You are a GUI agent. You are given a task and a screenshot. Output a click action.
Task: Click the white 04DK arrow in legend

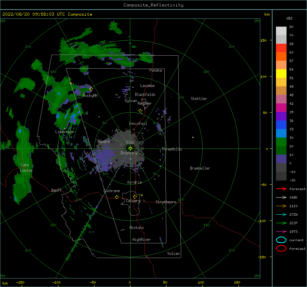click(281, 198)
